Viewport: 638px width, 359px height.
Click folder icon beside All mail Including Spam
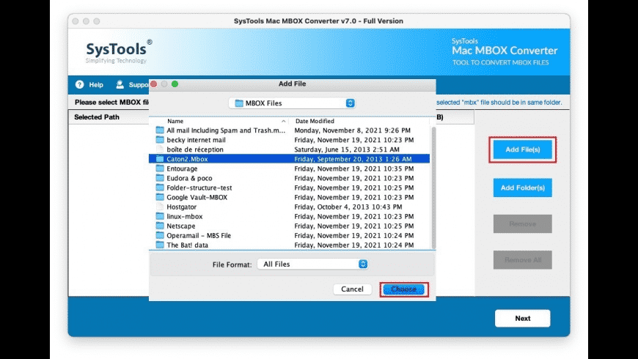[x=160, y=130]
